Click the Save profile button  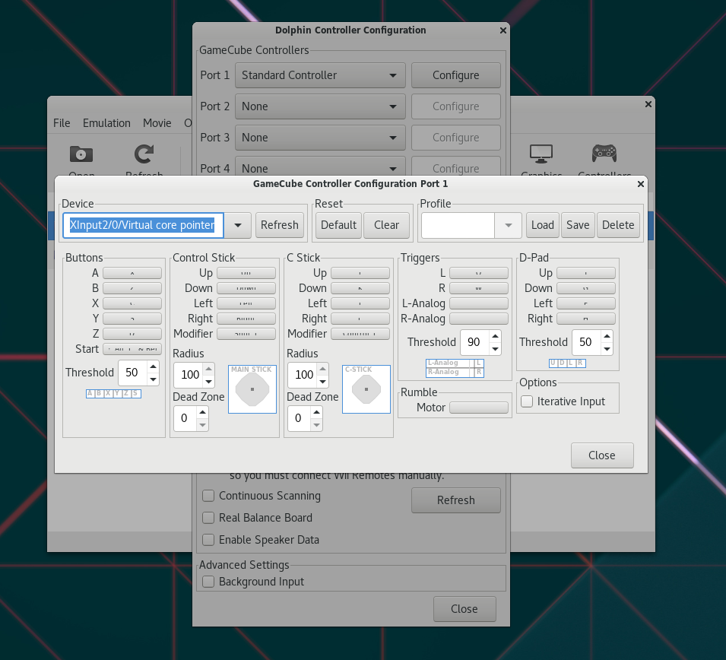tap(578, 225)
